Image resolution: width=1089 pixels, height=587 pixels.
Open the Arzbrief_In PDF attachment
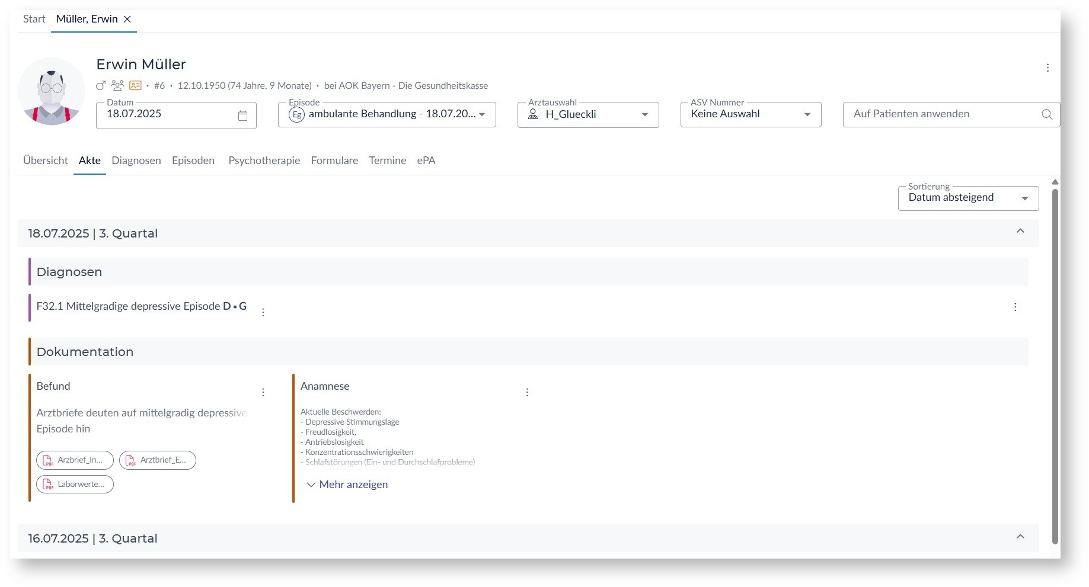(x=75, y=460)
